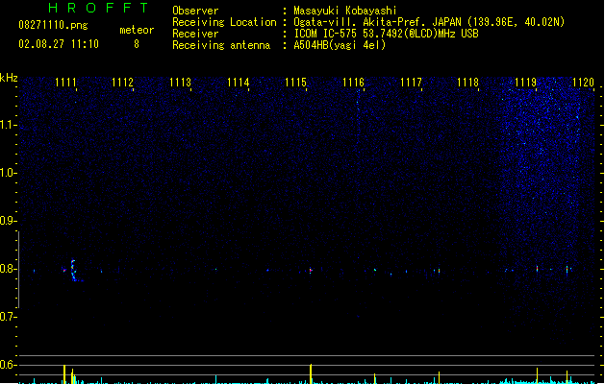
Task: Click the 1.1 frequency axis label
Action: (x=9, y=125)
